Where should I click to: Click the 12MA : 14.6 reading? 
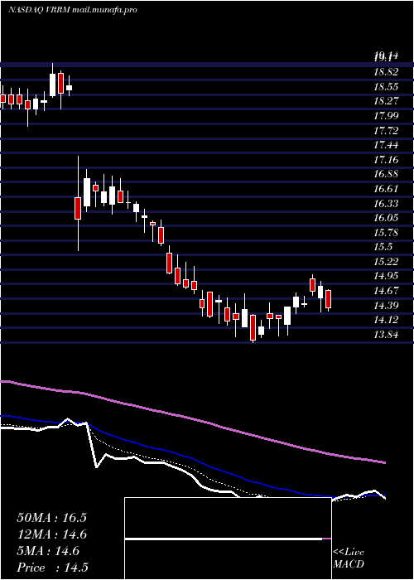[51, 534]
